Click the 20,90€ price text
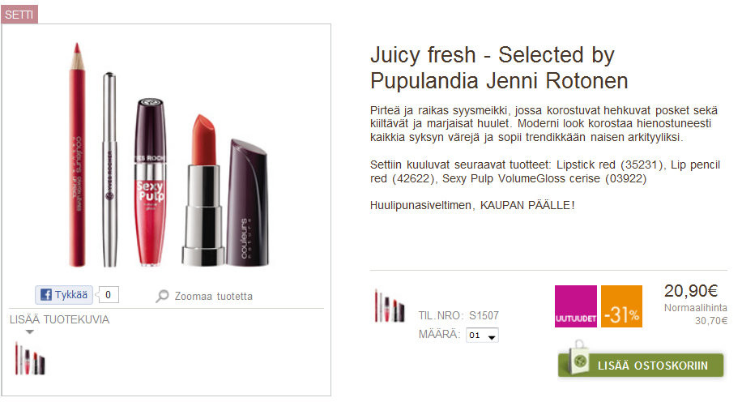 point(691,291)
